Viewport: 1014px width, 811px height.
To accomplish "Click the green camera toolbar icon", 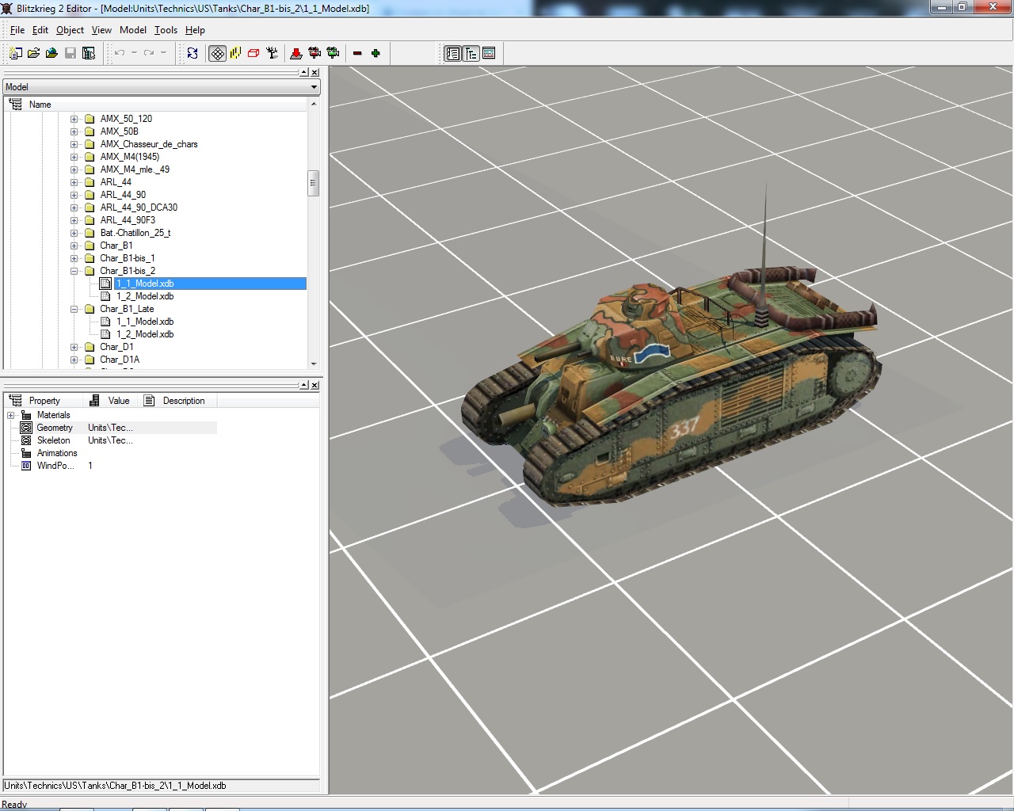I will click(333, 53).
